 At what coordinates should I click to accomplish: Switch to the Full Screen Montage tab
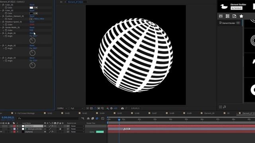(25, 113)
